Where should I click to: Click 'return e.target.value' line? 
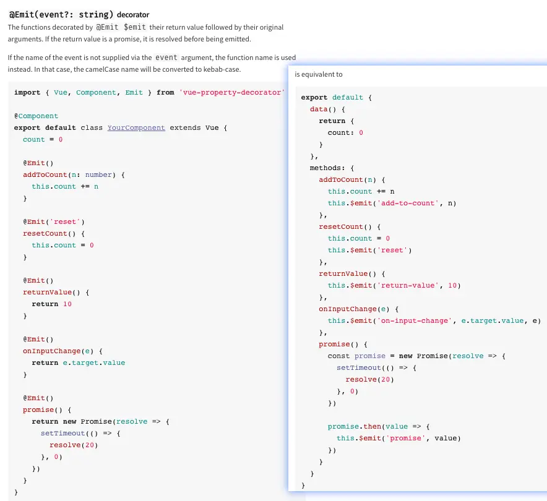79,362
